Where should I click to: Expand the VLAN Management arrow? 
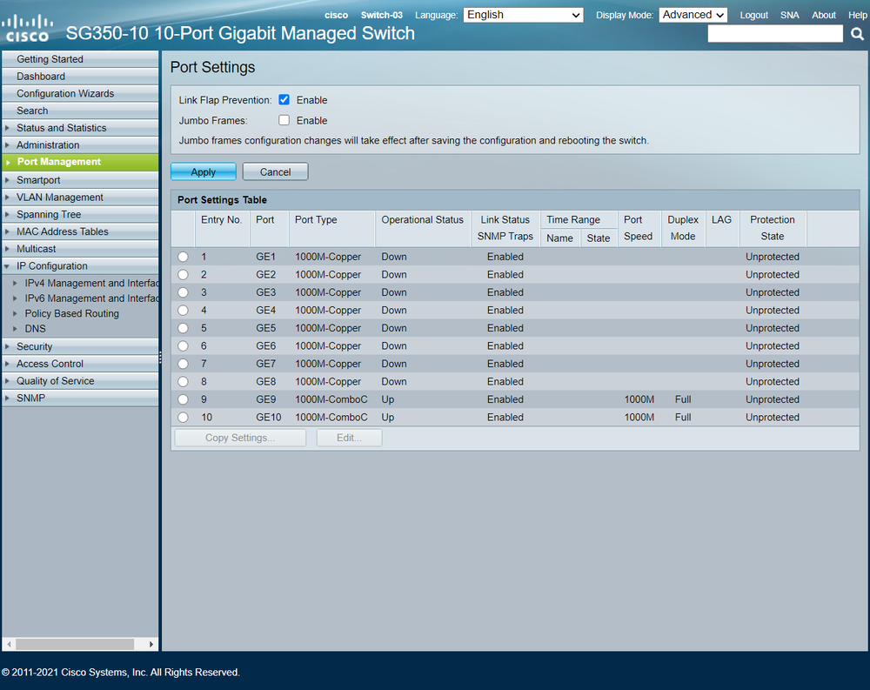(7, 197)
